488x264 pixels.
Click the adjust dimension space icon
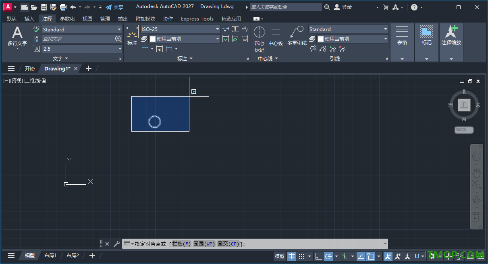pyautogui.click(x=235, y=29)
